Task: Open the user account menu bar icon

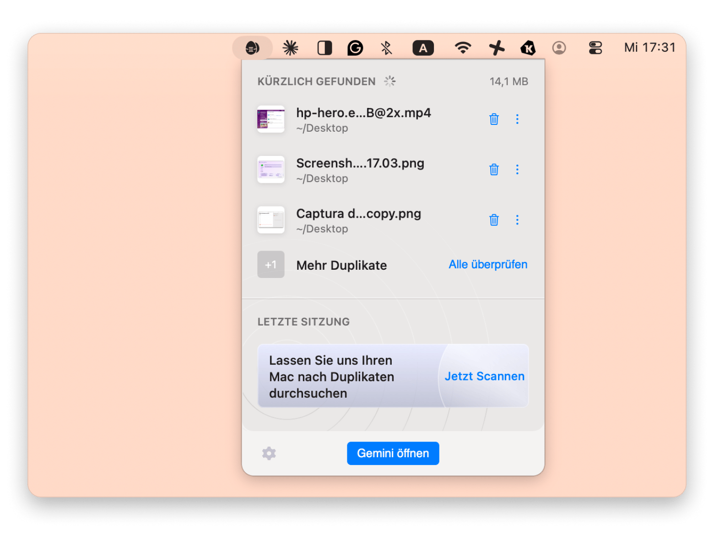Action: click(559, 48)
